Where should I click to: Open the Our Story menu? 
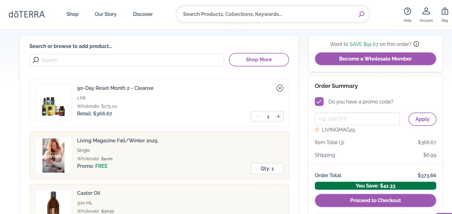coord(105,14)
